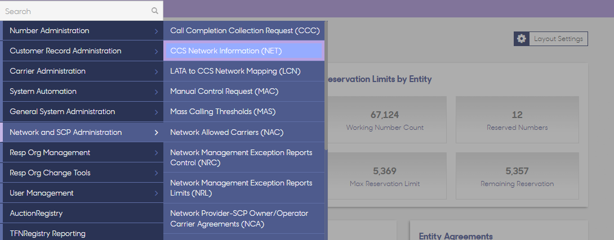614x240 pixels.
Task: Expand Carrier Administration chevron arrow
Action: coord(156,71)
